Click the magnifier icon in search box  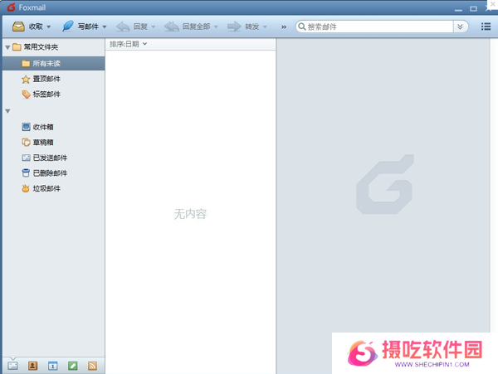[x=302, y=27]
